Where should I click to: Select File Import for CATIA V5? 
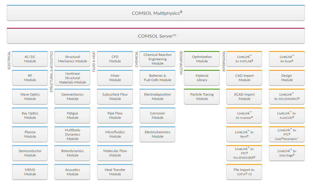pos(244,172)
